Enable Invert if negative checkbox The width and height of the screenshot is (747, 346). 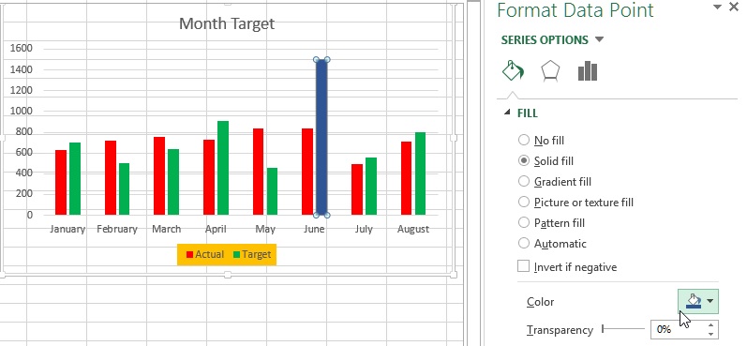pos(524,266)
